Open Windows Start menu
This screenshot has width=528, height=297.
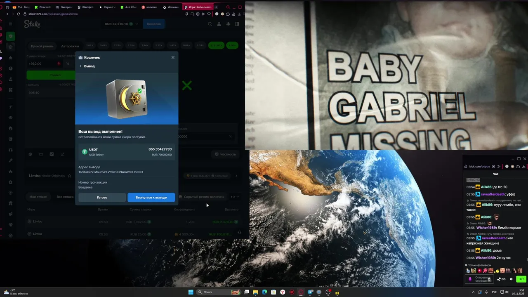coord(191,292)
